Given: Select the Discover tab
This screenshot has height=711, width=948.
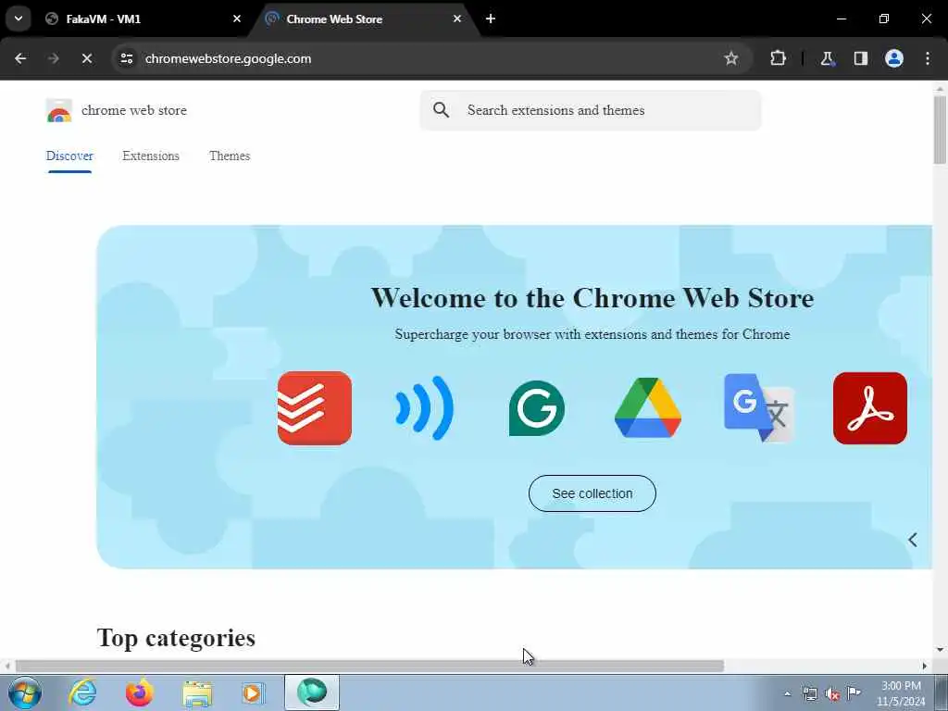Looking at the screenshot, I should 69,156.
